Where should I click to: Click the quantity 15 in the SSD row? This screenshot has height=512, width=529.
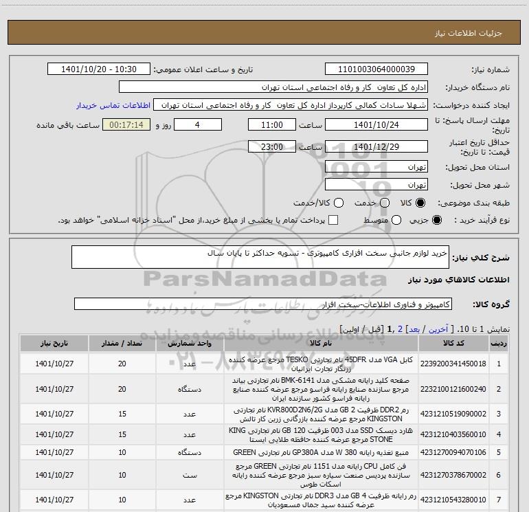(x=122, y=435)
